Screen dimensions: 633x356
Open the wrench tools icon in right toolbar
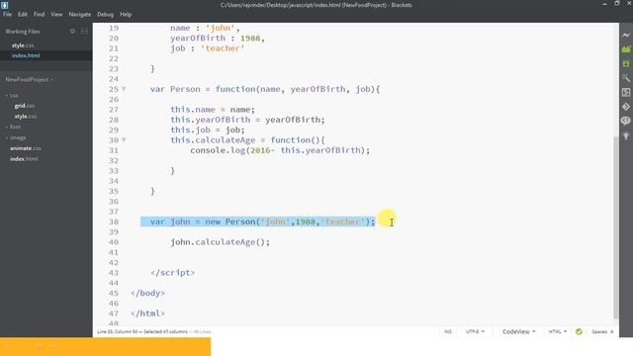click(x=626, y=77)
